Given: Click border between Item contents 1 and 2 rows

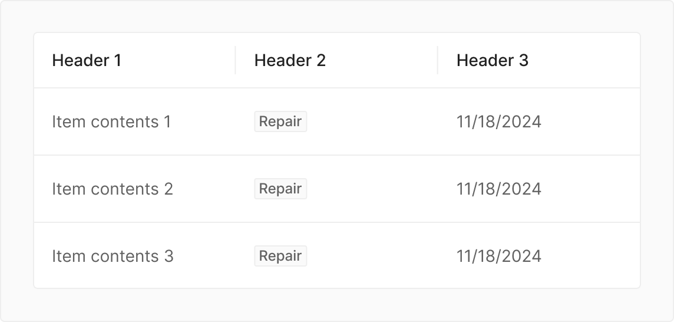Looking at the screenshot, I should (x=337, y=156).
